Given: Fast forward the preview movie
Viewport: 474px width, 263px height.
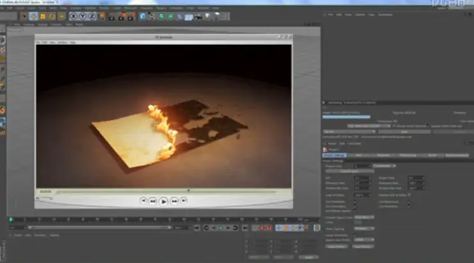Looking at the screenshot, I should pyautogui.click(x=175, y=201).
